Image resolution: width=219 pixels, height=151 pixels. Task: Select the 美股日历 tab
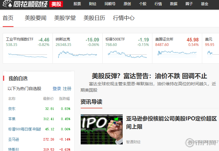click(x=94, y=18)
